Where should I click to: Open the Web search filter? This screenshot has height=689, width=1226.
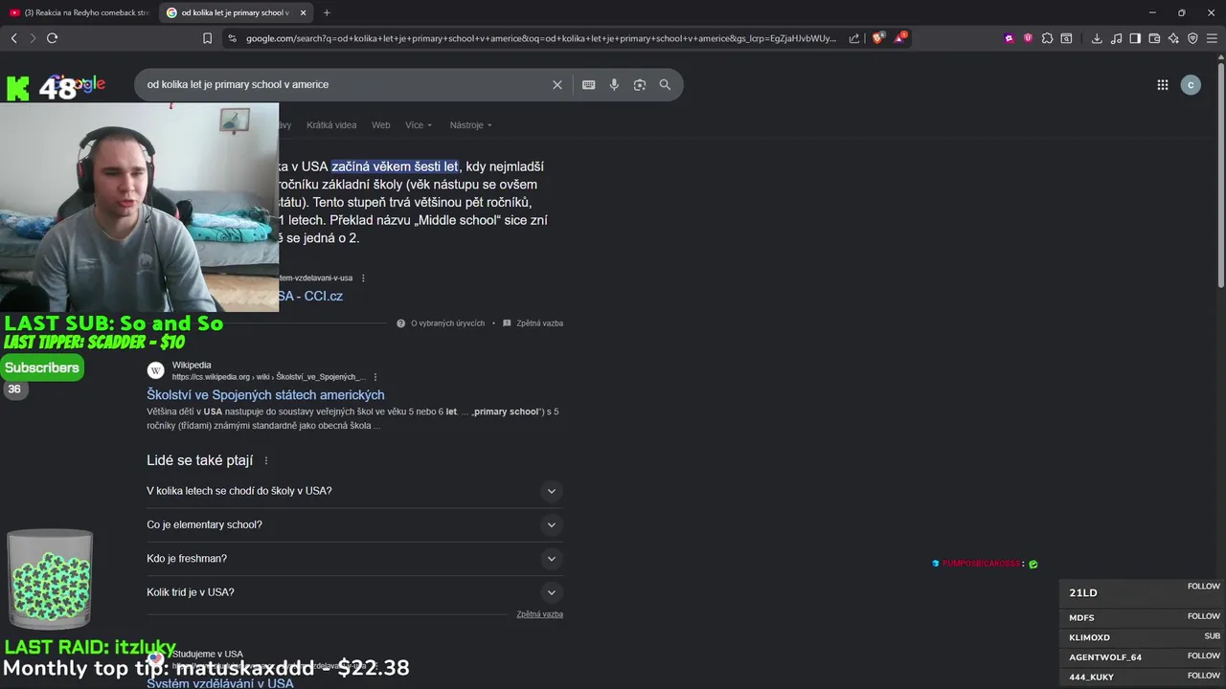tap(380, 125)
